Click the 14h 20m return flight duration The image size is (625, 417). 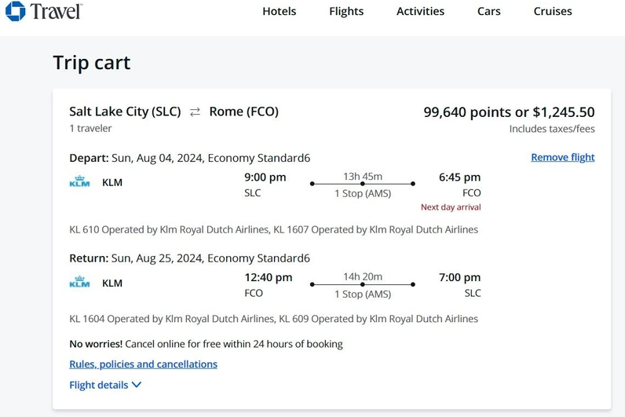point(363,276)
